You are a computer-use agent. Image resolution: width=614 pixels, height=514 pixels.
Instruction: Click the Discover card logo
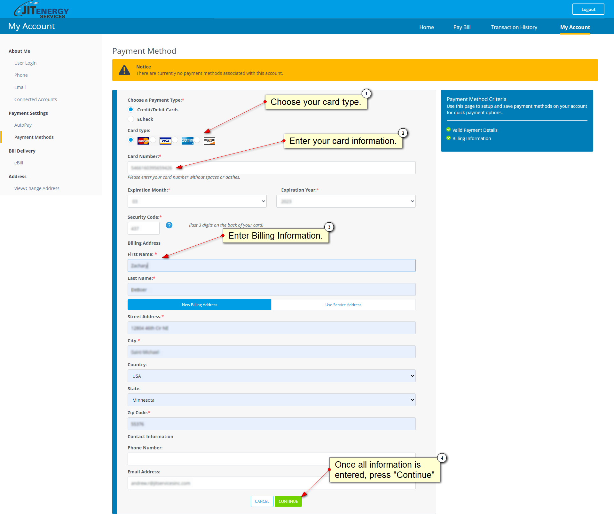pos(209,141)
